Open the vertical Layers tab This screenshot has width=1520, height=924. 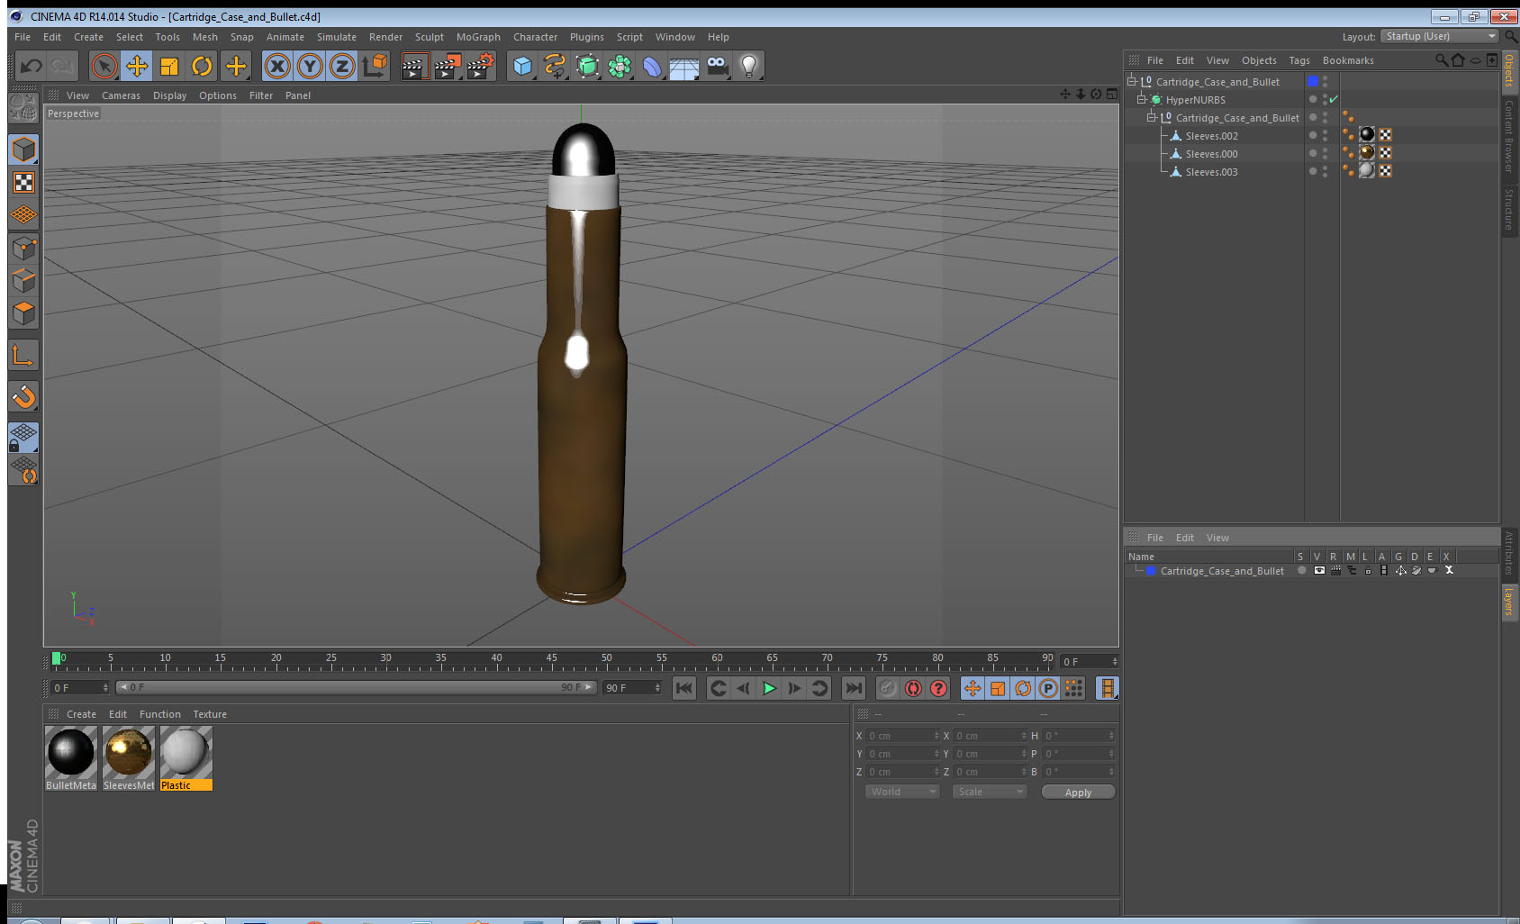pyautogui.click(x=1508, y=601)
